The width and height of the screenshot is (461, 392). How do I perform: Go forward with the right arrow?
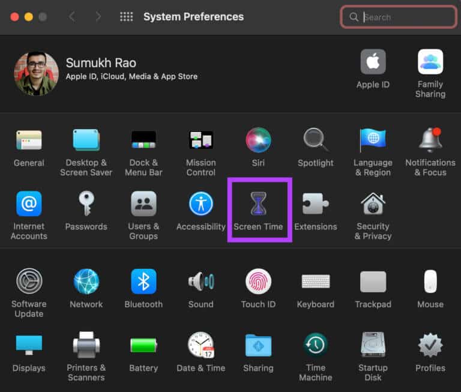coord(98,16)
